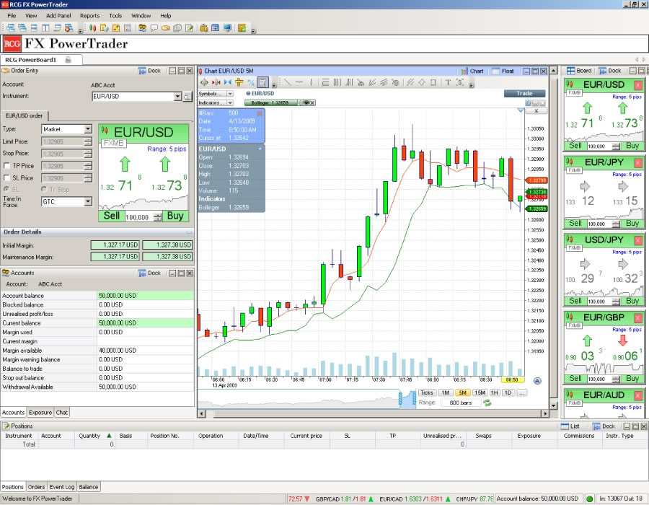Click the chart horizontal scrollbar track

click(x=374, y=413)
